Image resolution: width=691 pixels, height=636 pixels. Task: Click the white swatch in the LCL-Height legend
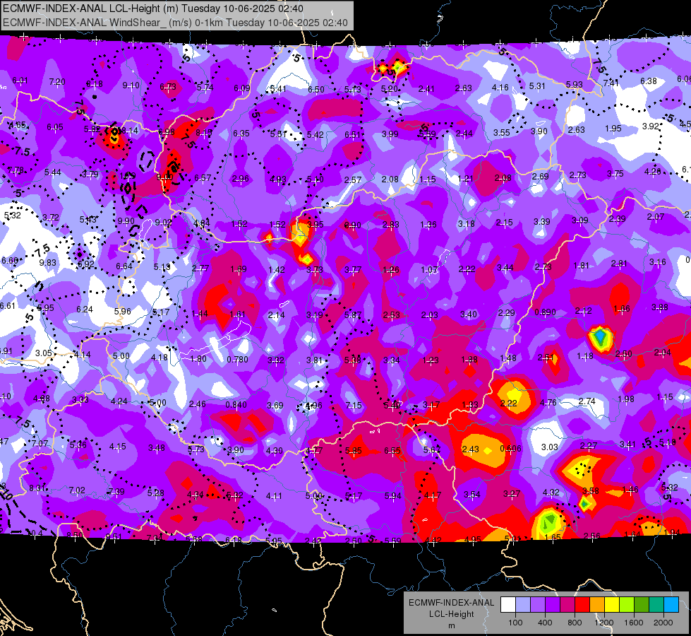508,605
